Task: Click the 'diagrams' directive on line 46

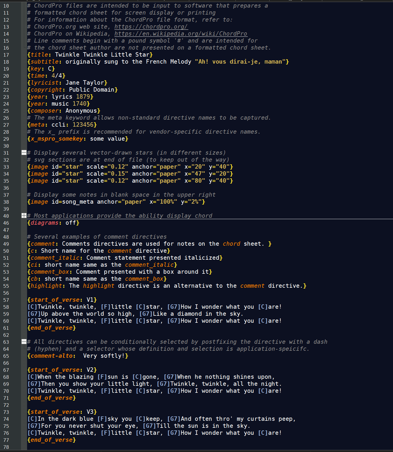Action: tap(45, 223)
